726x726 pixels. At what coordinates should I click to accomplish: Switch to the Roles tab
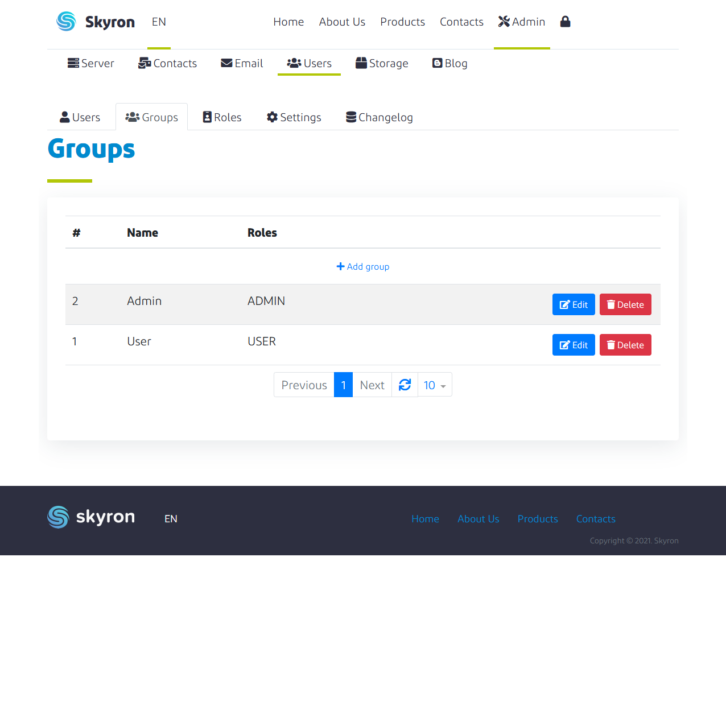221,117
